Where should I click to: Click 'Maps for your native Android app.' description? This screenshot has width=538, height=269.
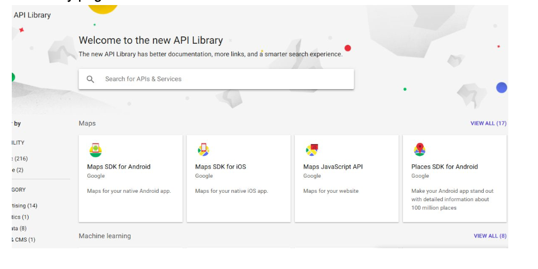tap(129, 191)
